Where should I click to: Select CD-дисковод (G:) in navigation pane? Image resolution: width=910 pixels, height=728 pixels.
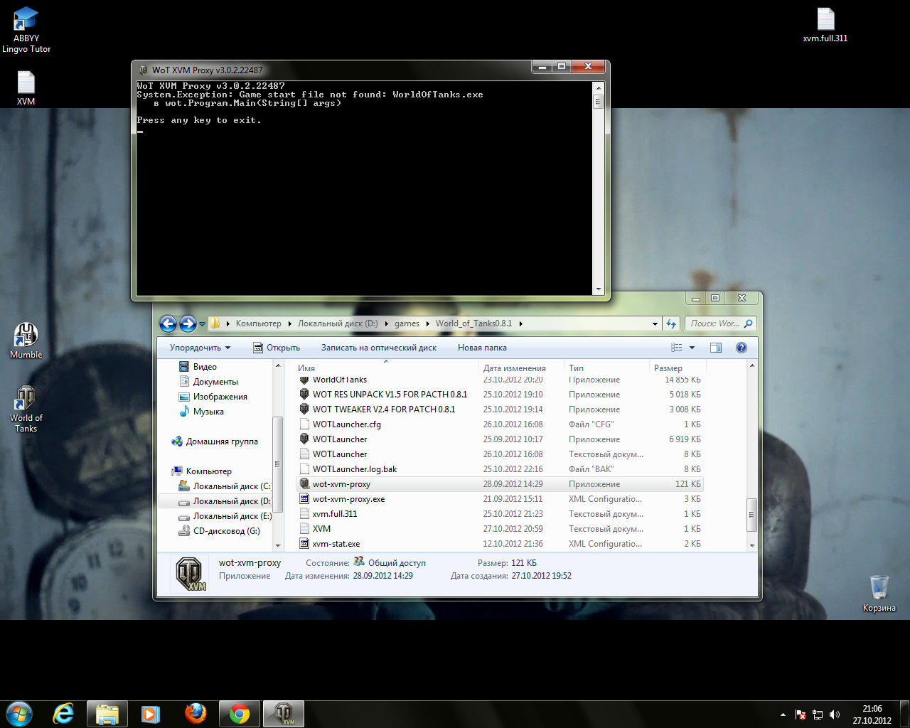click(219, 531)
